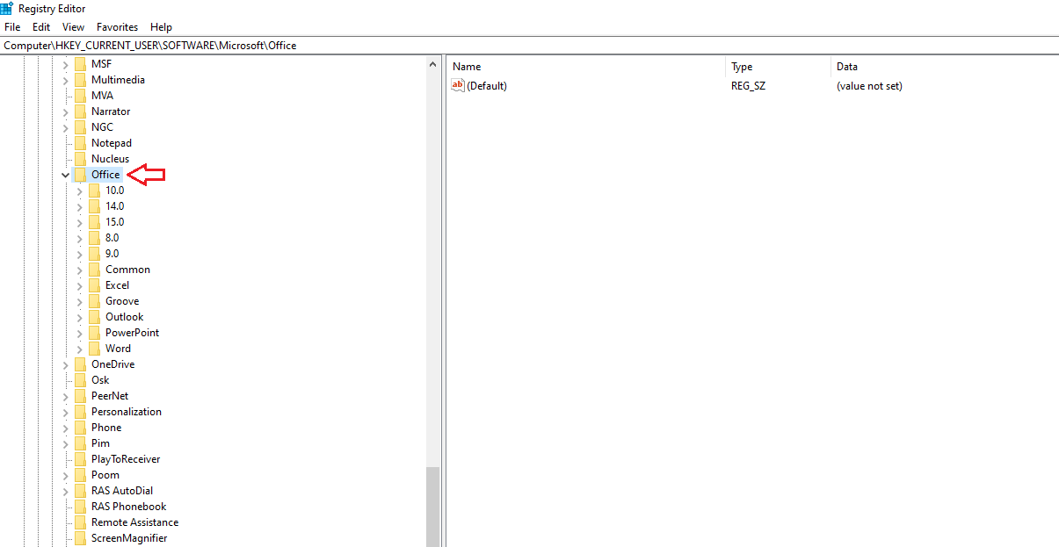
Task: Expand the OneDrive key
Action: pyautogui.click(x=66, y=364)
